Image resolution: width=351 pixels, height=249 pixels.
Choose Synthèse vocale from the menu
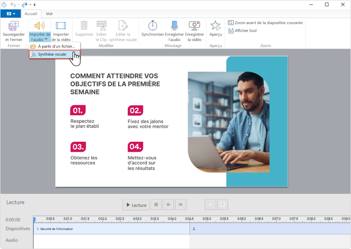[x=52, y=54]
